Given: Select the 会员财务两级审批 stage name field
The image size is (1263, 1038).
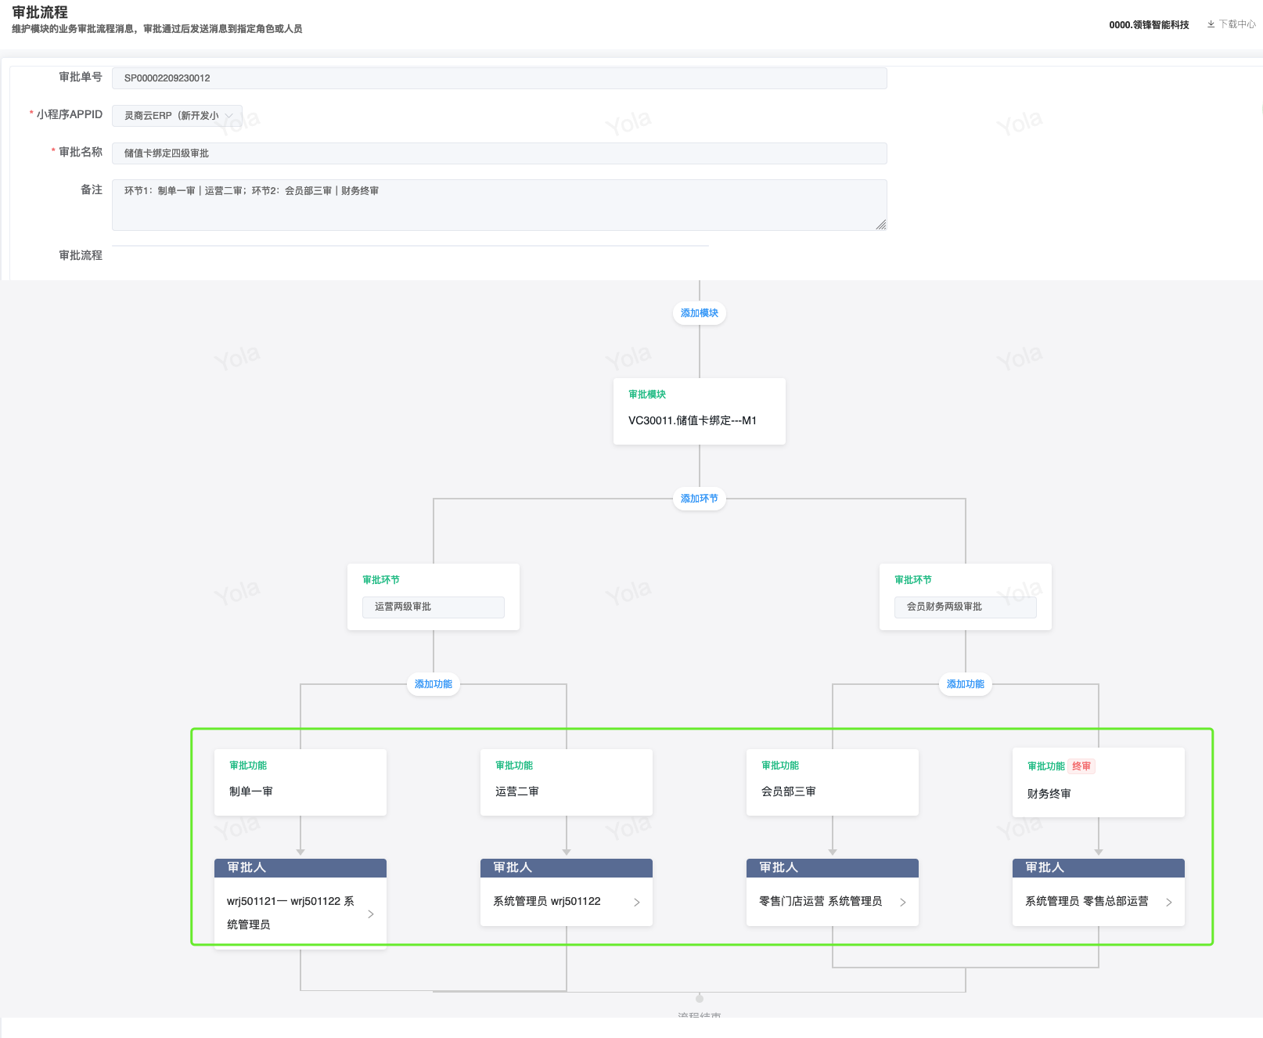Looking at the screenshot, I should (x=965, y=607).
